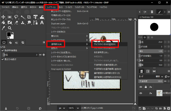
Task: Select the Color Picker eyedropper tool
Action: (x=3, y=28)
